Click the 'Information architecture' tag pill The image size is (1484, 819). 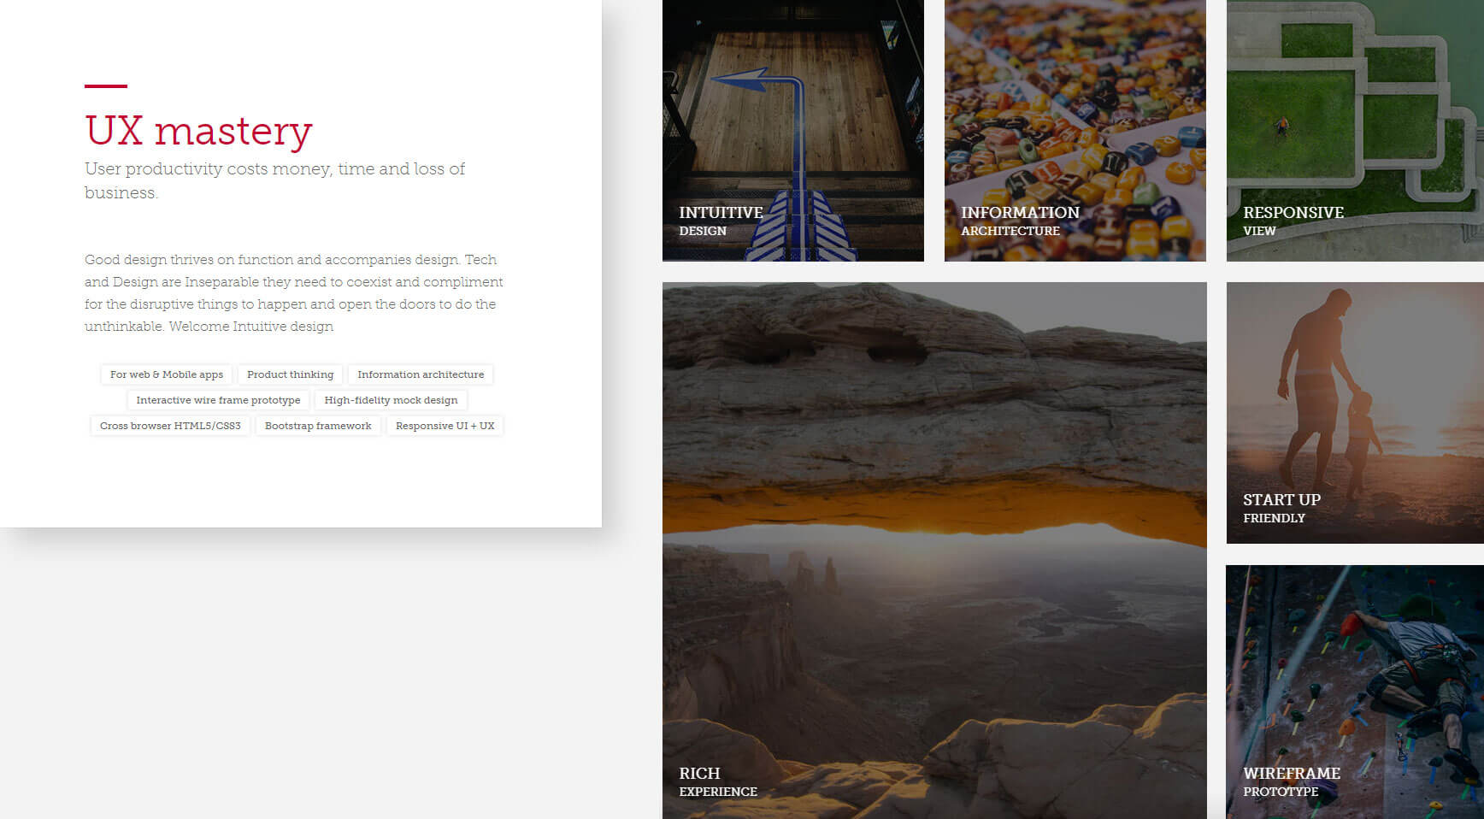coord(420,374)
